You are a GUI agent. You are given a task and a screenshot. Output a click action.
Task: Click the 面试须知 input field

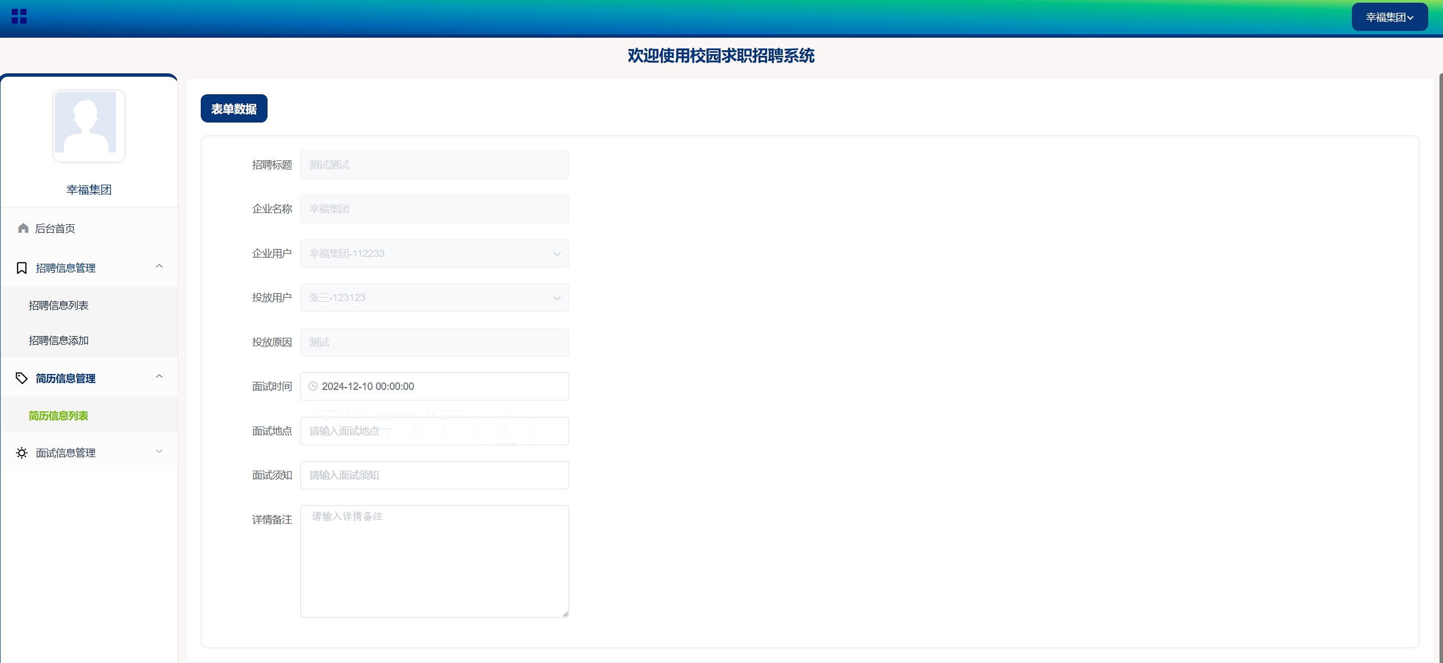point(434,475)
